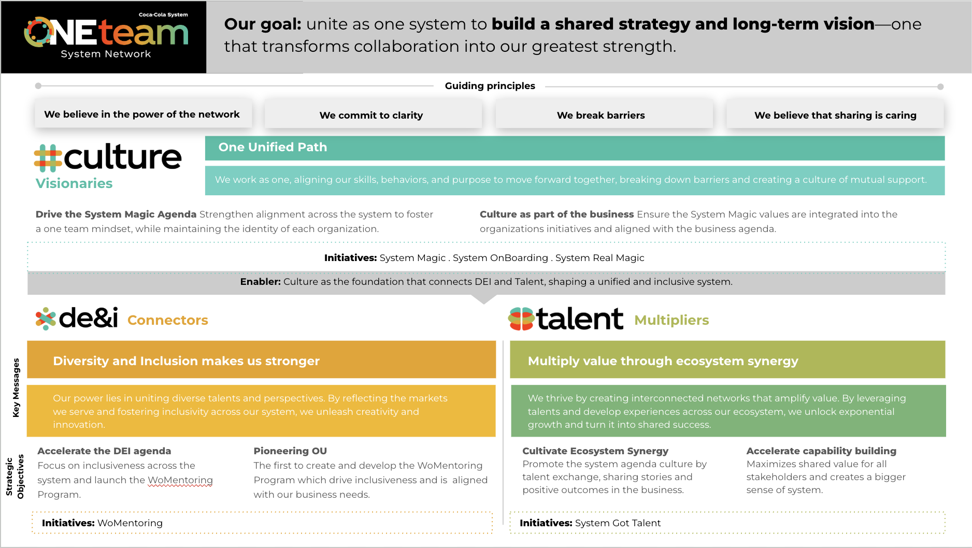Click the 'Maximizes shared value for all' paragraph
This screenshot has width=972, height=548.
coord(826,477)
